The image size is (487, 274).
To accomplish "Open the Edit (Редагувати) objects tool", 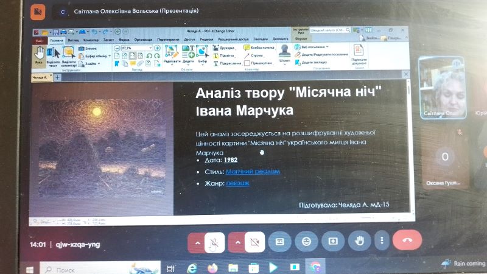I will 172,54.
